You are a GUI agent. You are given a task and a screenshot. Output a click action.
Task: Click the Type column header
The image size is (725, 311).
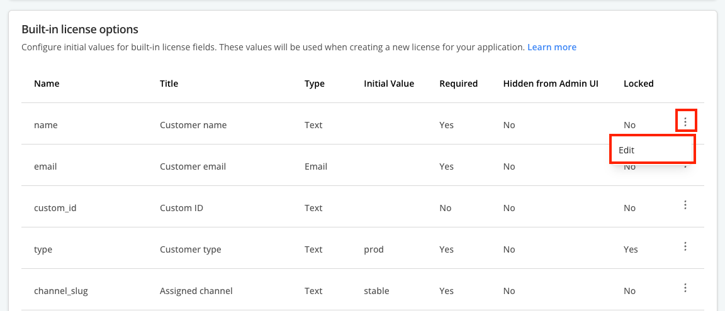coord(314,84)
